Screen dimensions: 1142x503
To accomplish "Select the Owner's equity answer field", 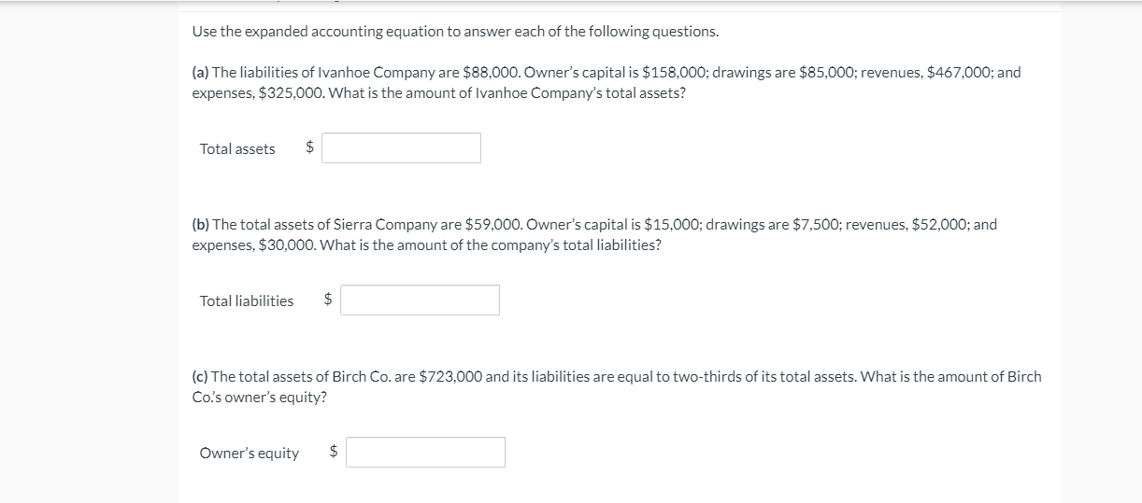I will (x=425, y=453).
